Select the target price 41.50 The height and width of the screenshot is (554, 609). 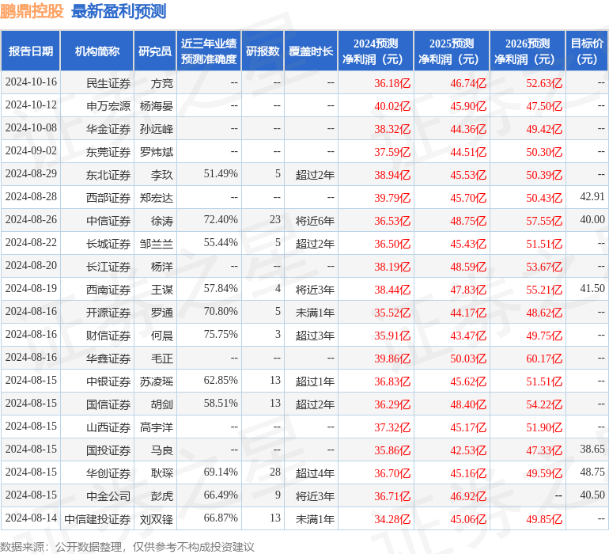click(x=592, y=288)
